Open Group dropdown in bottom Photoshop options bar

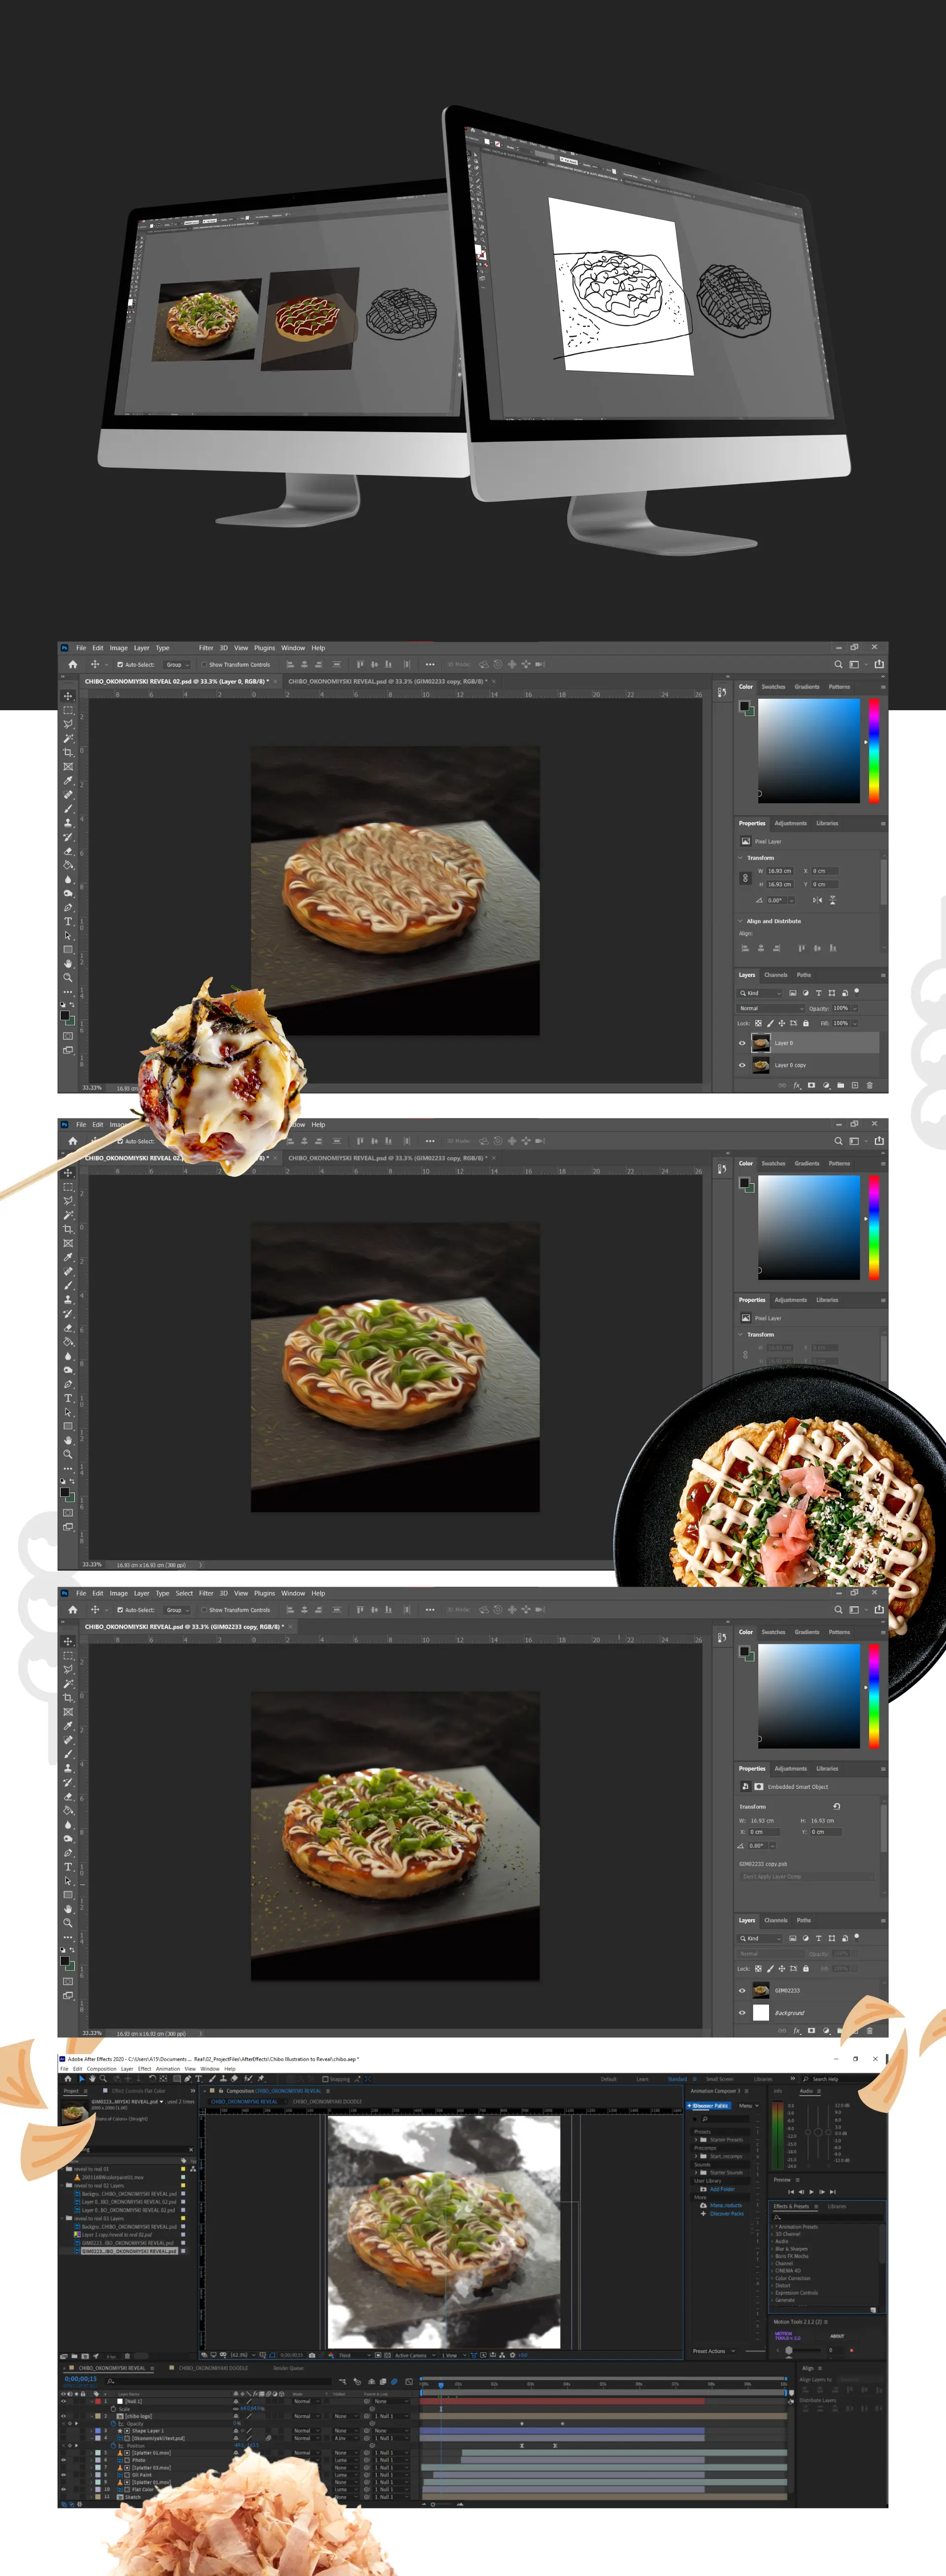177,1610
